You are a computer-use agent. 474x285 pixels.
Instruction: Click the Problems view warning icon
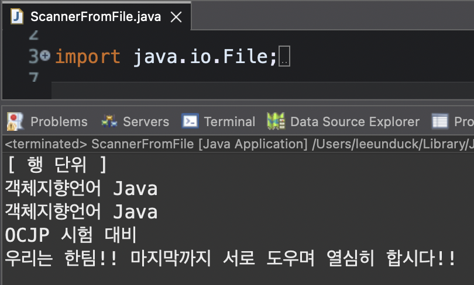tap(15, 121)
